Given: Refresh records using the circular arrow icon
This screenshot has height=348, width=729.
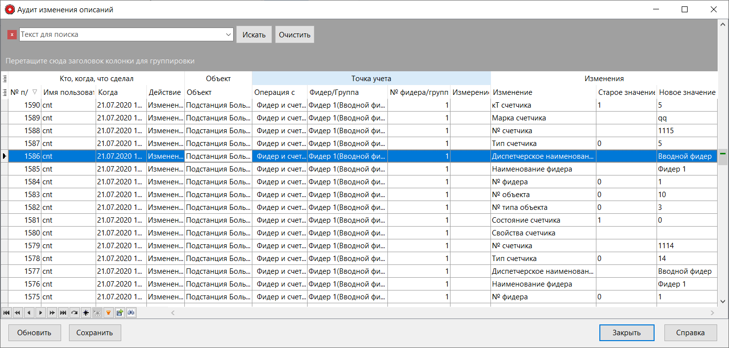Looking at the screenshot, I should 74,313.
